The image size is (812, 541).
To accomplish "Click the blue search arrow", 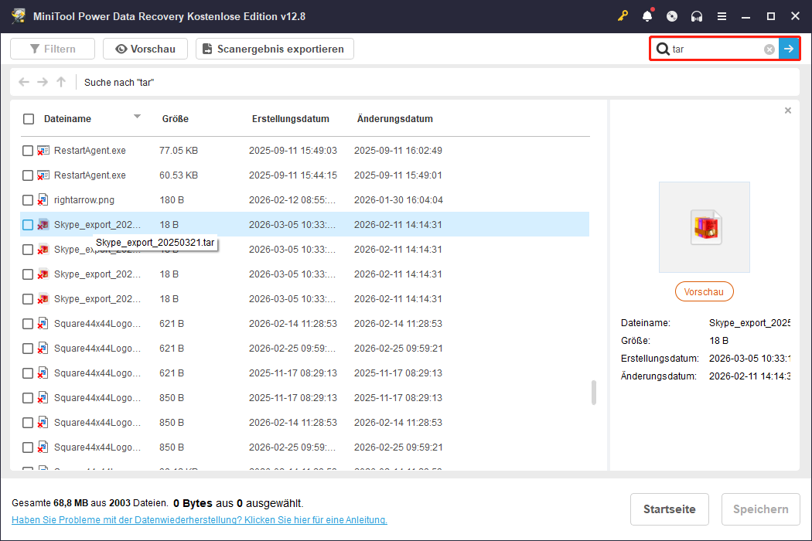I will click(x=789, y=48).
